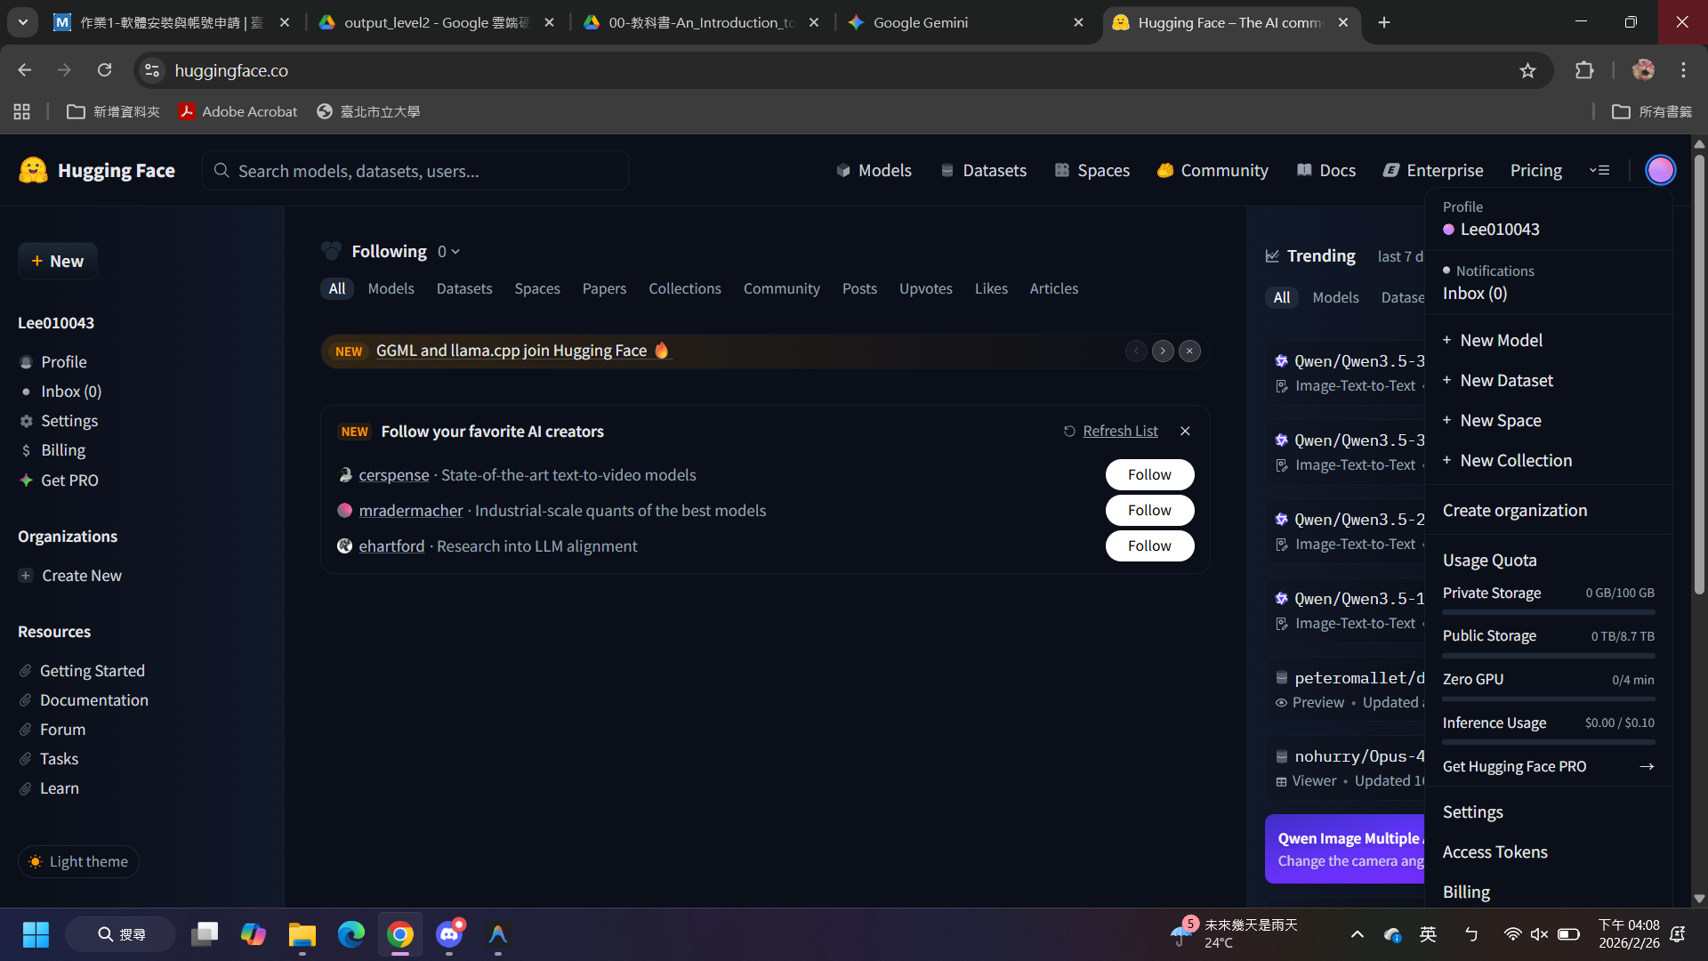The image size is (1708, 961).
Task: Open cerspense profile link
Action: click(x=393, y=474)
